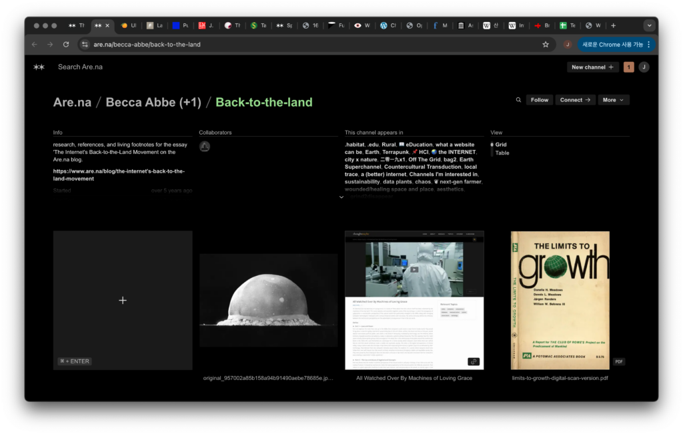Open the Limits to Growth PDF thumbnail
Viewport: 683px width, 434px height.
[x=560, y=300]
